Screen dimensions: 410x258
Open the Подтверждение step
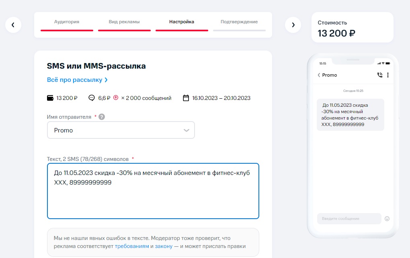click(239, 22)
